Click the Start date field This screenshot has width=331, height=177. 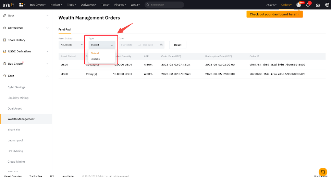127,45
